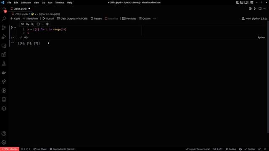Image resolution: width=269 pixels, height=151 pixels.
Task: Select the 2dlist.ipynb editor tab
Action: [20, 8]
